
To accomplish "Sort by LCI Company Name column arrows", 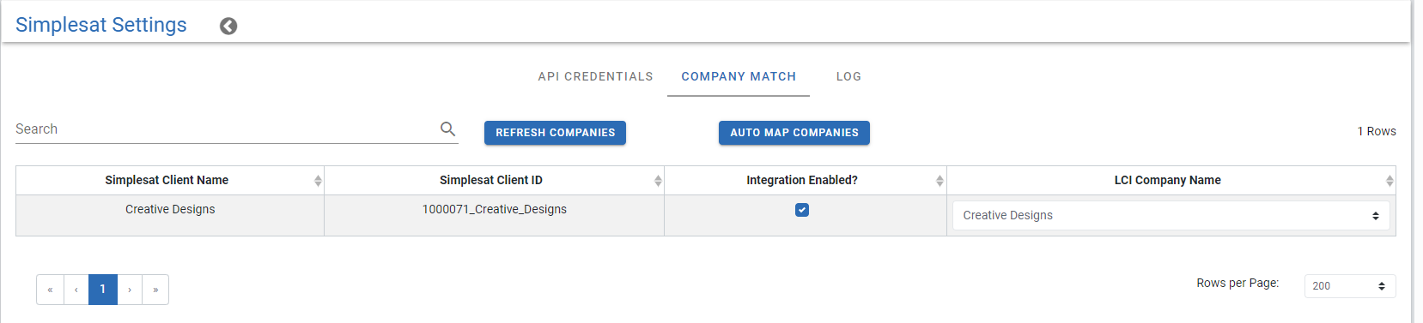I will (x=1390, y=181).
